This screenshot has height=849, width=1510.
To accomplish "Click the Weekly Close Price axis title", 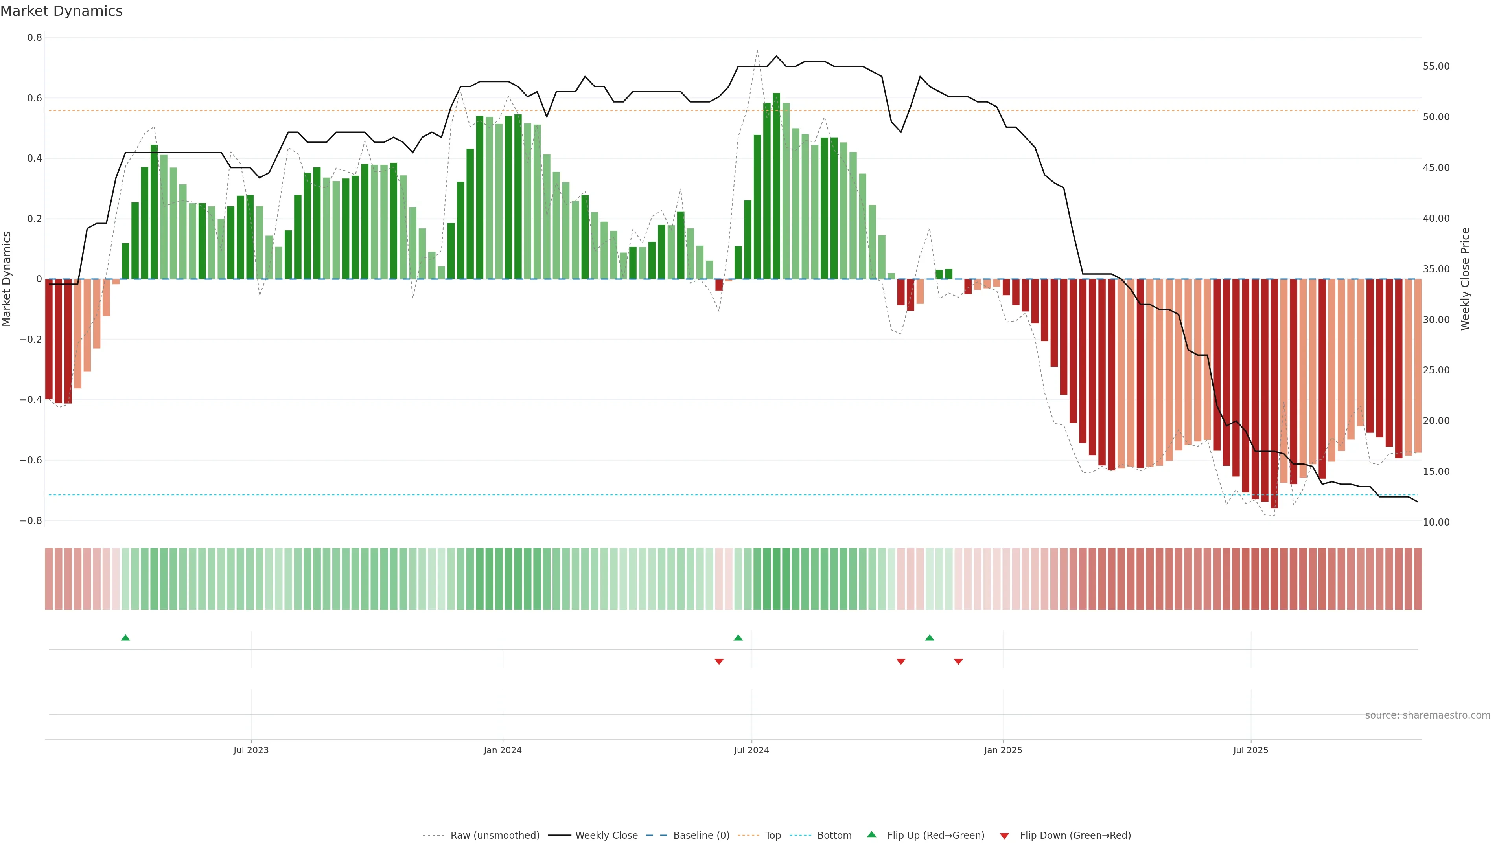I will pos(1465,279).
